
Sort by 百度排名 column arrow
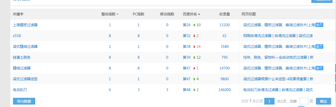199,14
